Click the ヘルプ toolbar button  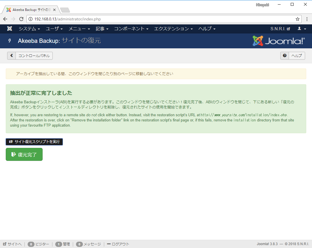[293, 56]
